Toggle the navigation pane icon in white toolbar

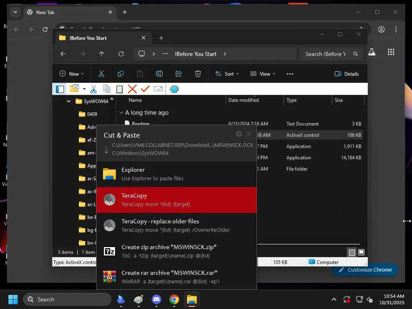(x=60, y=89)
